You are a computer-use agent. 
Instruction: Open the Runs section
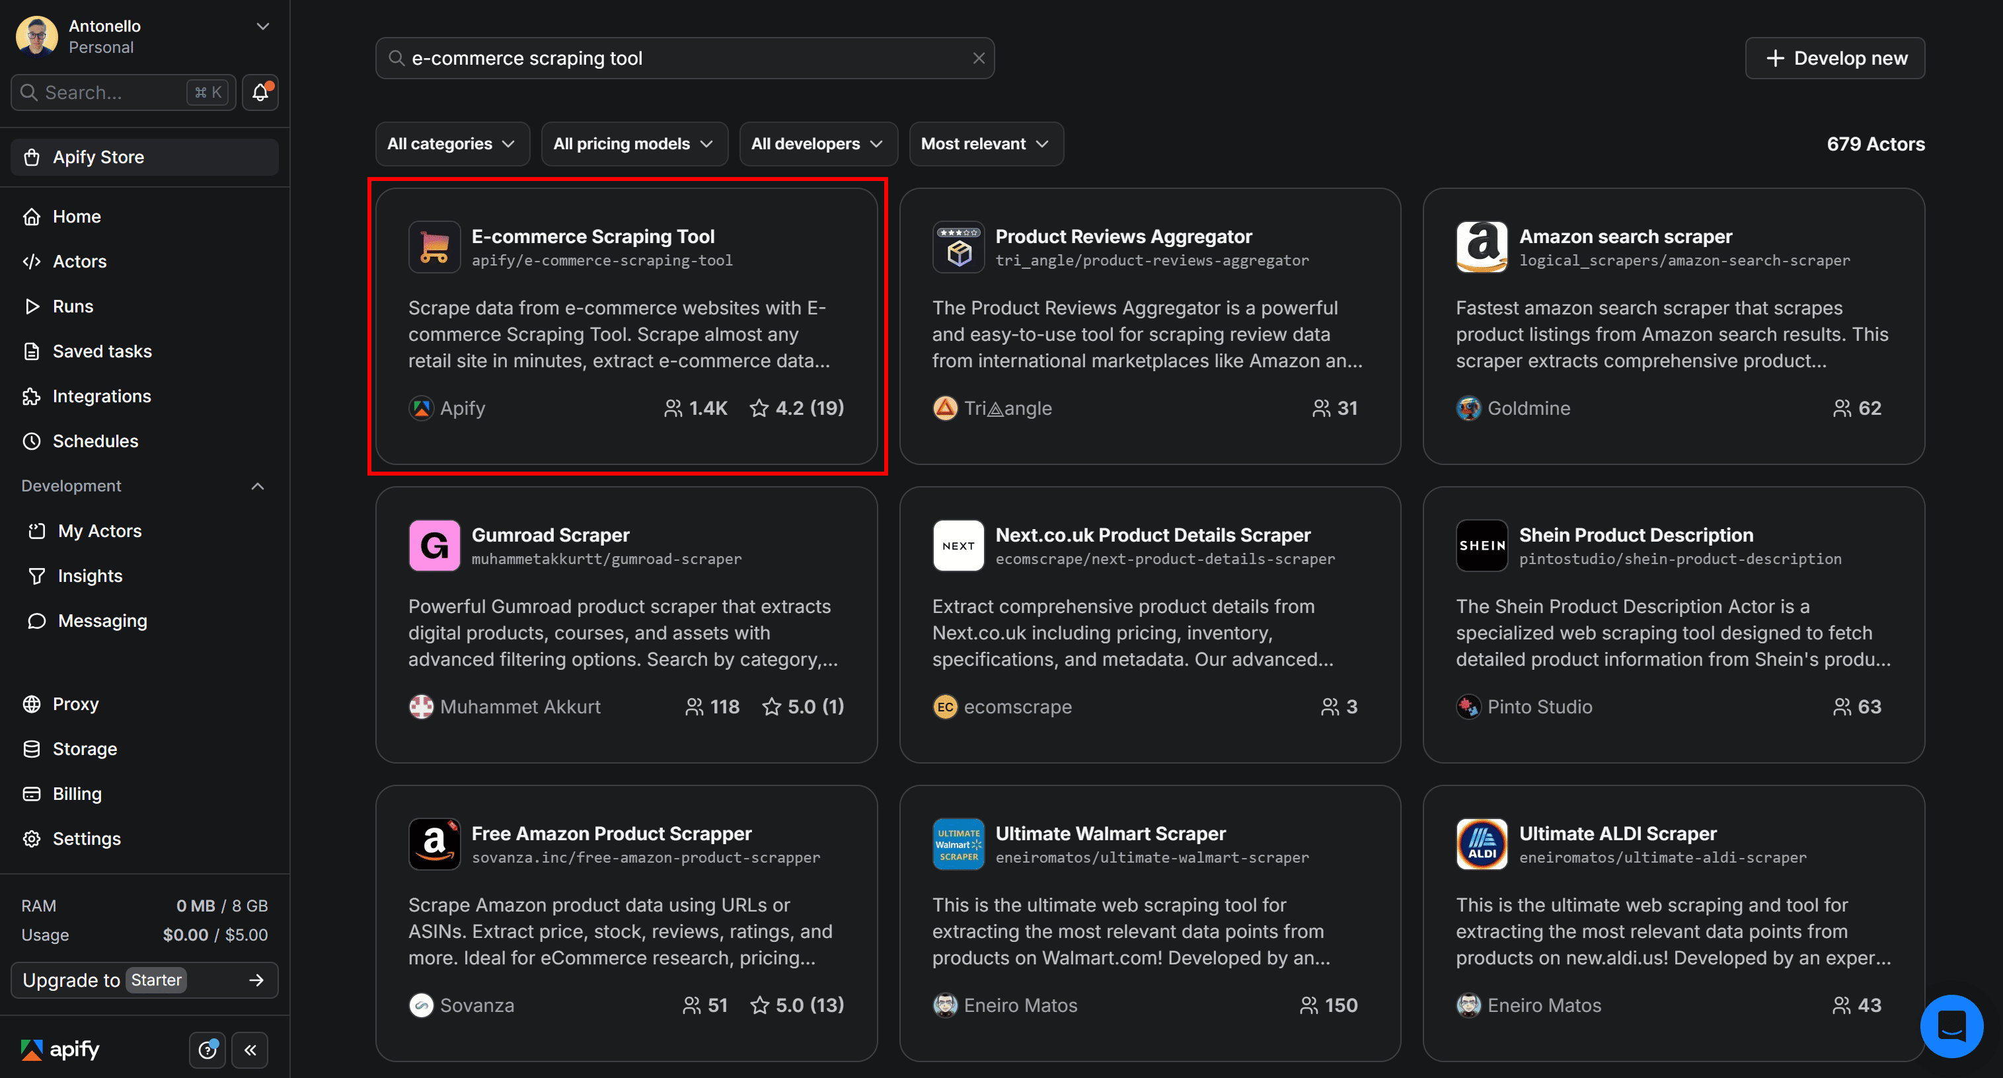(74, 305)
